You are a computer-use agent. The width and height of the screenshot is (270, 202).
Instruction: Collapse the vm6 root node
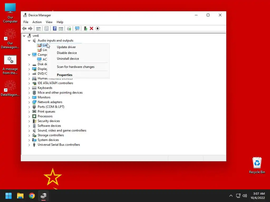tap(24, 36)
